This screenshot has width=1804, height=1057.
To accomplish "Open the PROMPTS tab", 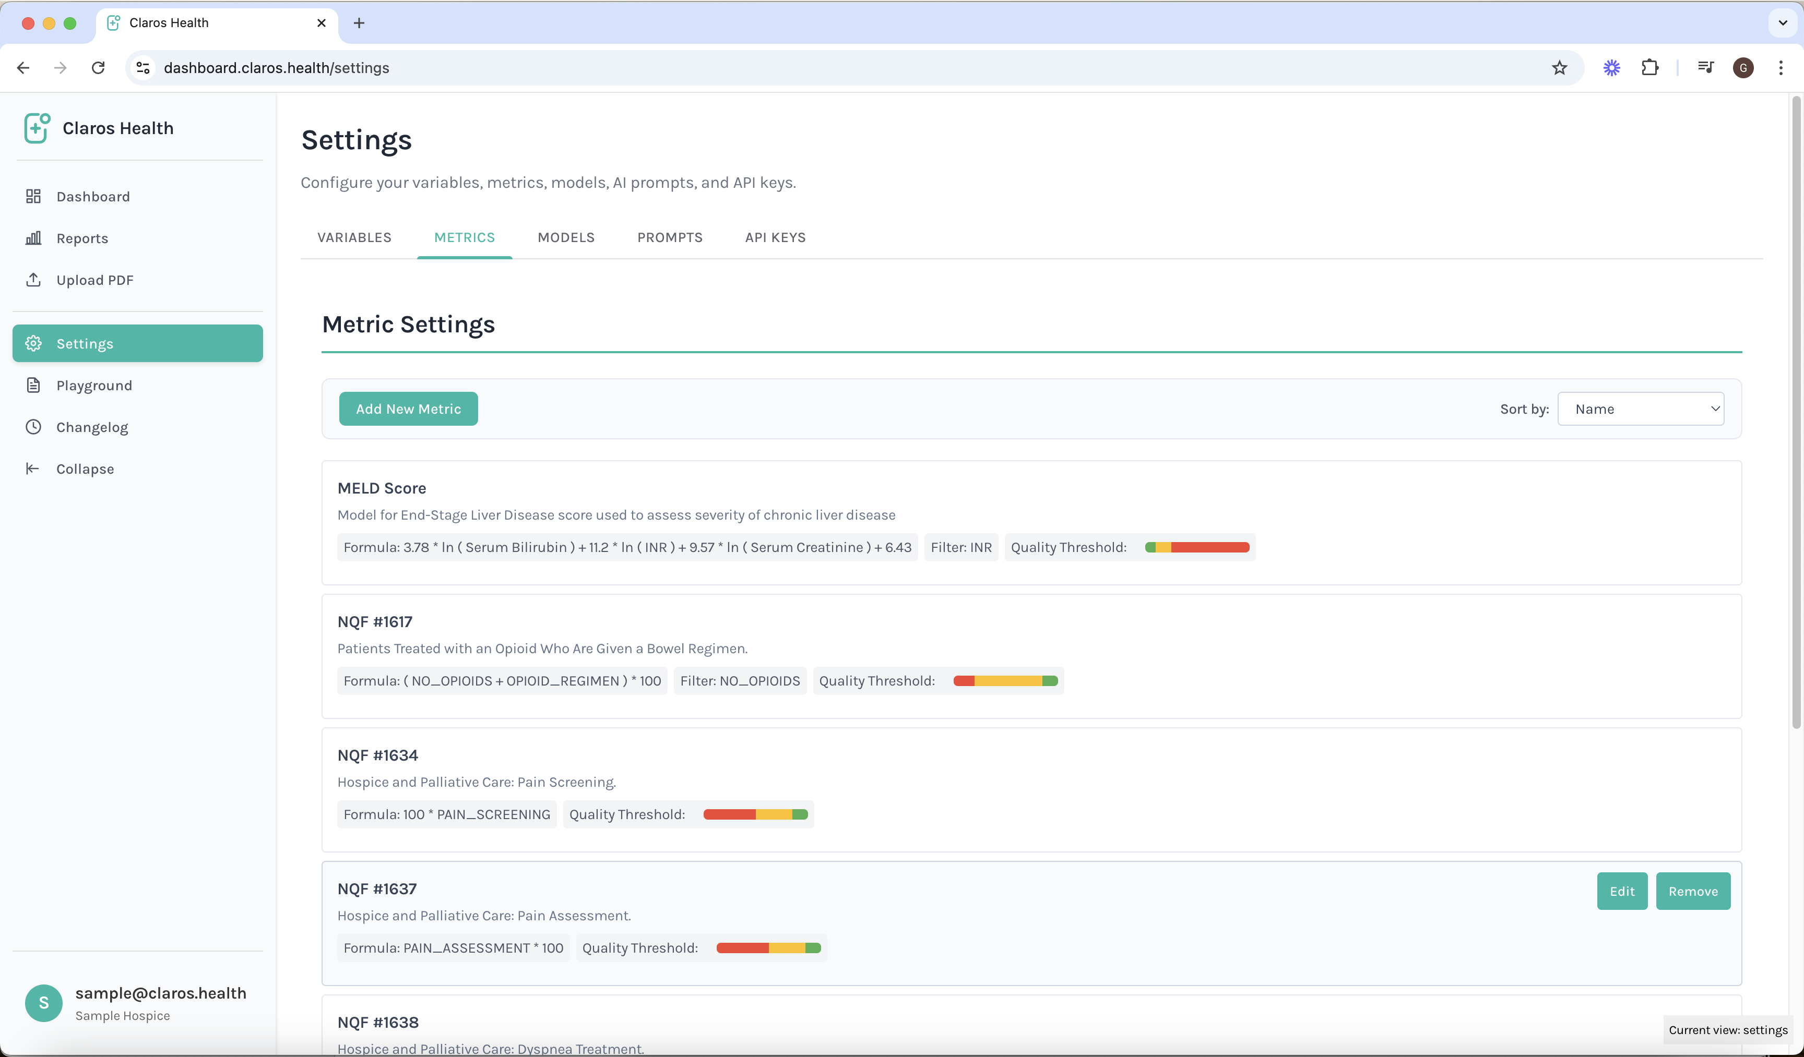I will tap(669, 237).
